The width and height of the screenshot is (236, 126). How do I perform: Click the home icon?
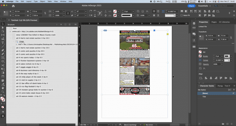pyautogui.click(x=13, y=6)
